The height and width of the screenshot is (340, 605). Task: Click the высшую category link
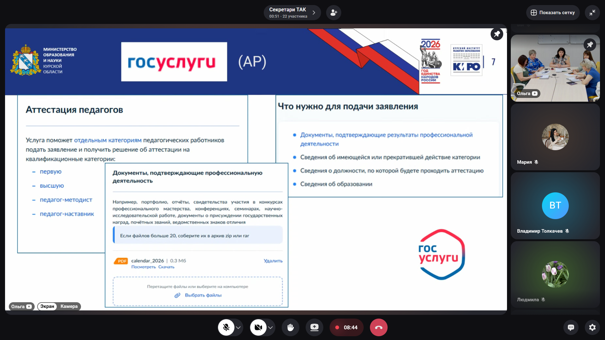coord(52,186)
